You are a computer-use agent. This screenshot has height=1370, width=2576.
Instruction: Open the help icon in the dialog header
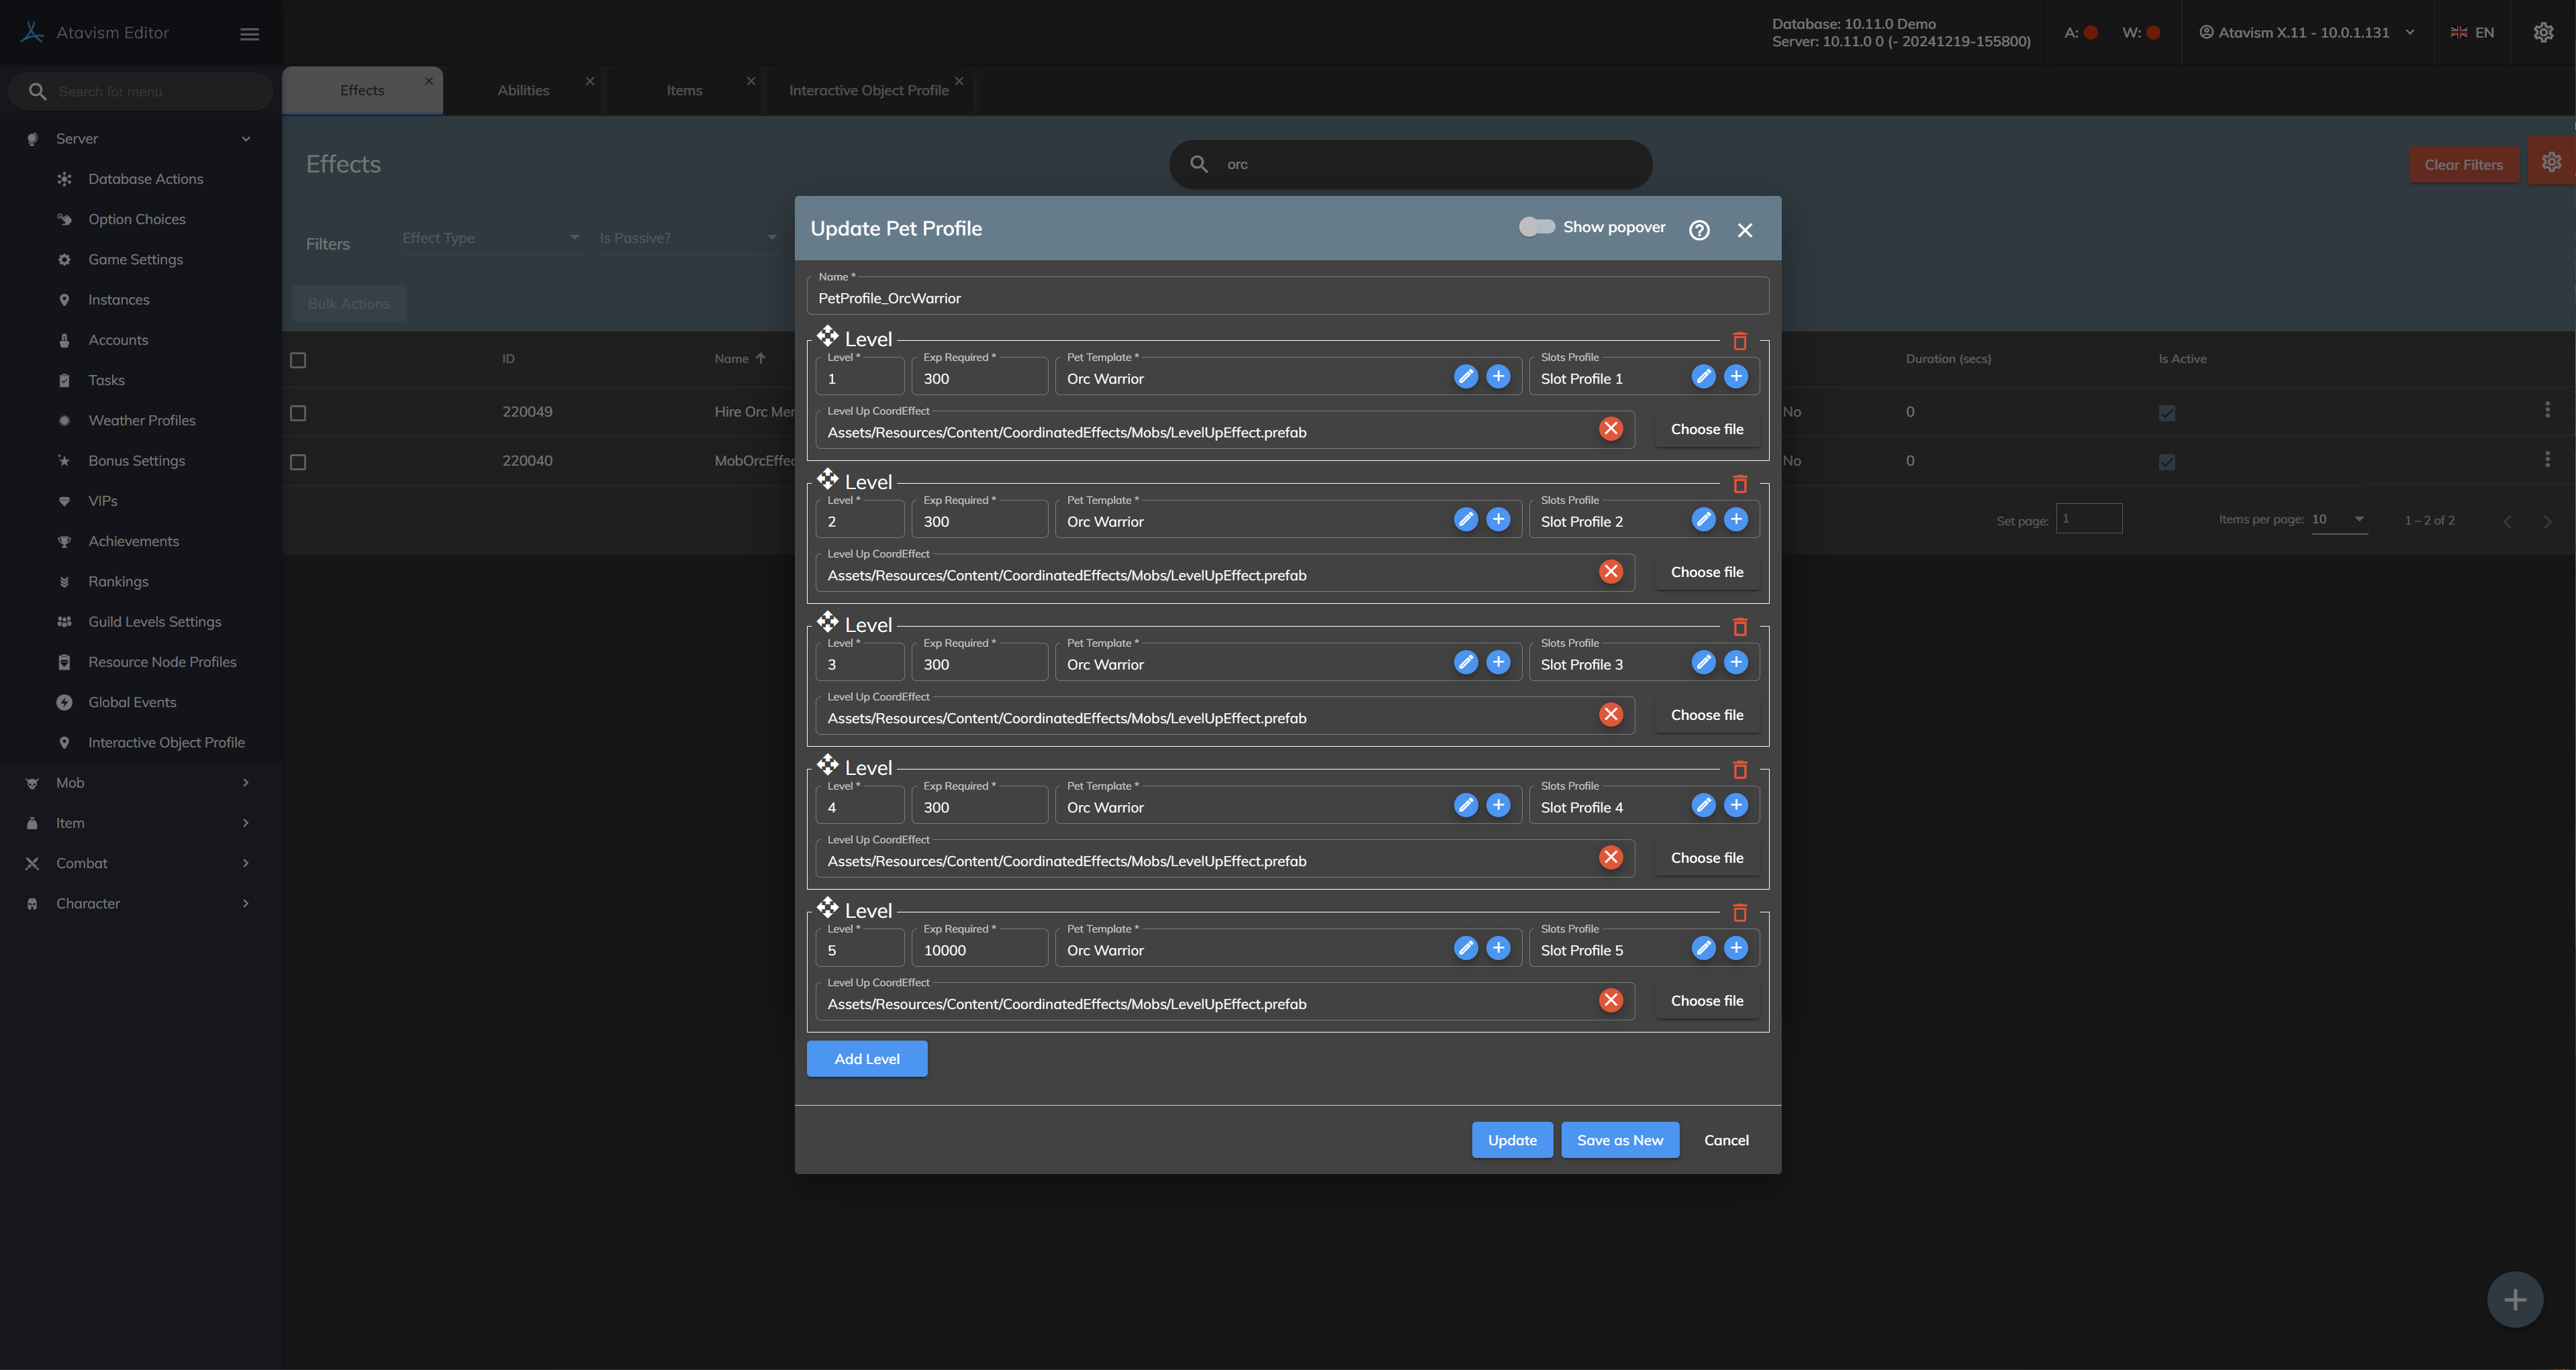[x=1699, y=230]
